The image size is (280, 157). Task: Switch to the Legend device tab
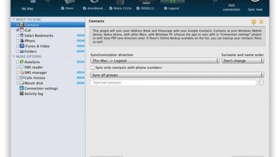click(x=172, y=7)
